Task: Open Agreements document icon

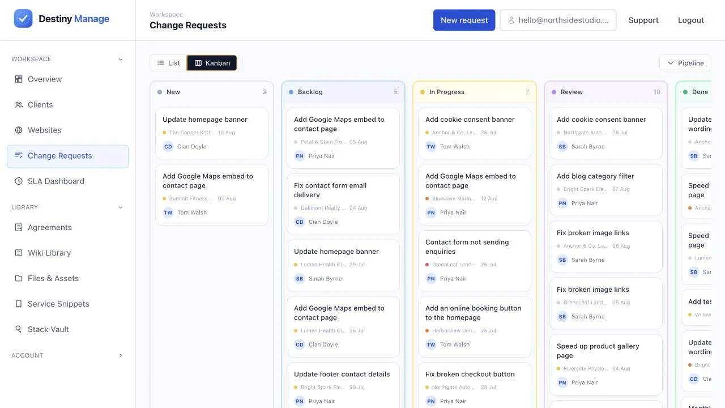Action: tap(19, 227)
